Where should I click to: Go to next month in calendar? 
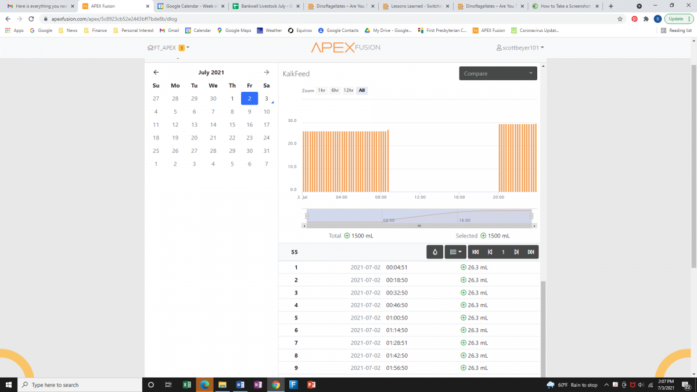pos(267,73)
